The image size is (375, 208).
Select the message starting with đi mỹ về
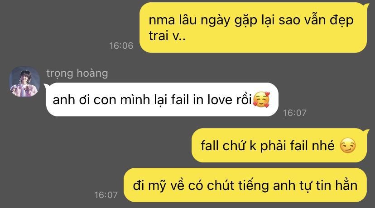point(245,185)
